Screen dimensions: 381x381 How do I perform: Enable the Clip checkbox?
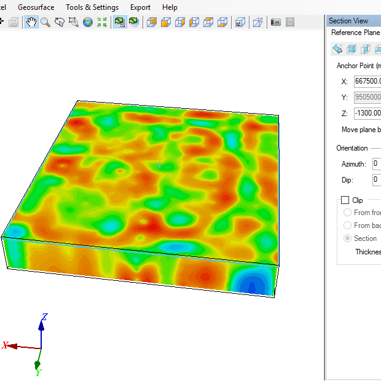pyautogui.click(x=345, y=200)
